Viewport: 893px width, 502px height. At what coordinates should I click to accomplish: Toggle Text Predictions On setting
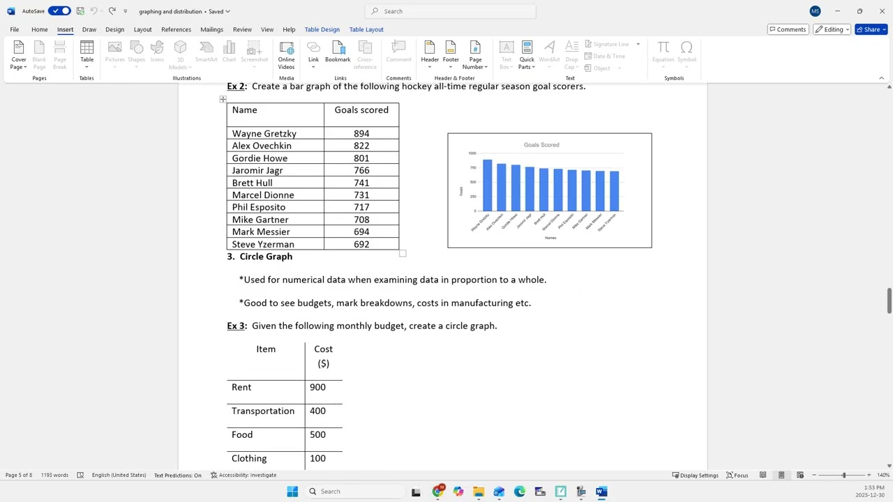(x=178, y=475)
